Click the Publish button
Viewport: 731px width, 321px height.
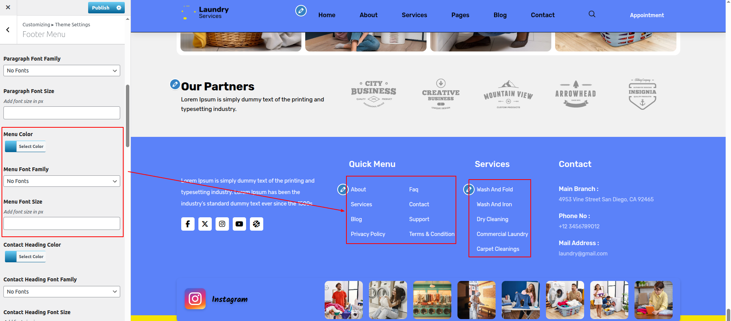tap(101, 8)
